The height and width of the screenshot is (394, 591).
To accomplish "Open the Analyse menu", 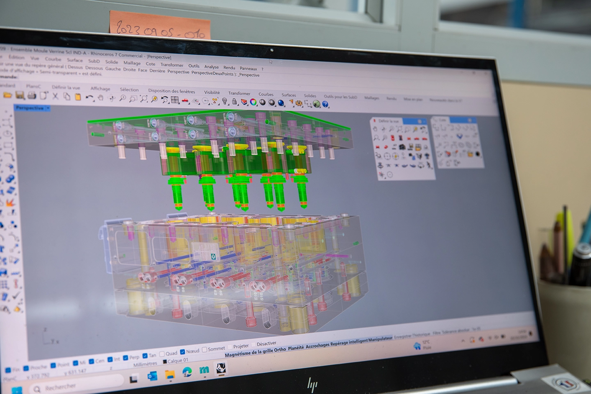I will [211, 67].
